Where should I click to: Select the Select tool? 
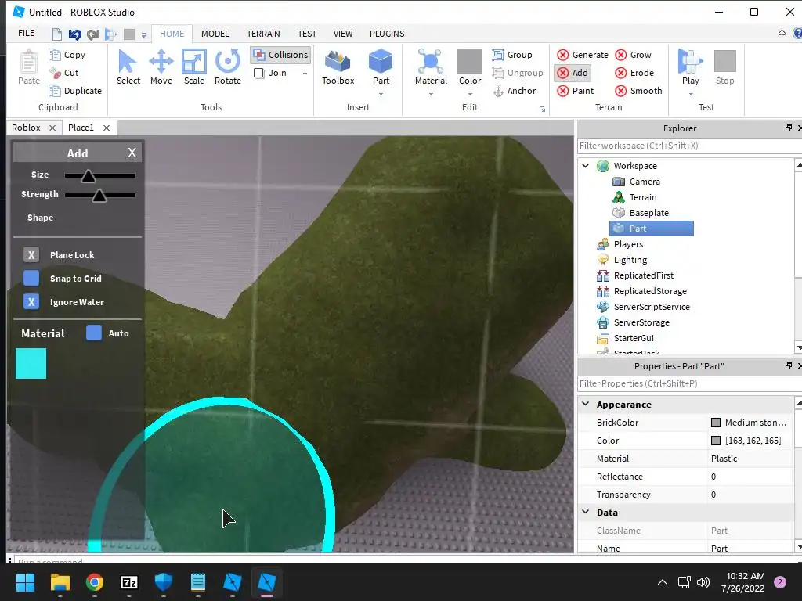(x=128, y=67)
